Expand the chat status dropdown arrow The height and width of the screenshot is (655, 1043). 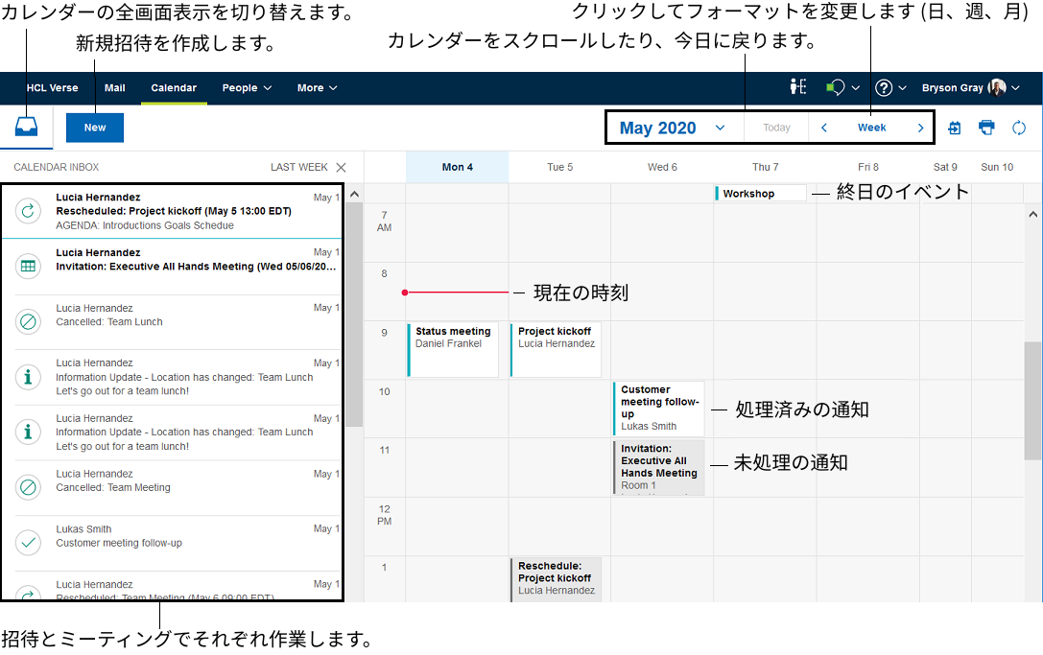point(856,88)
